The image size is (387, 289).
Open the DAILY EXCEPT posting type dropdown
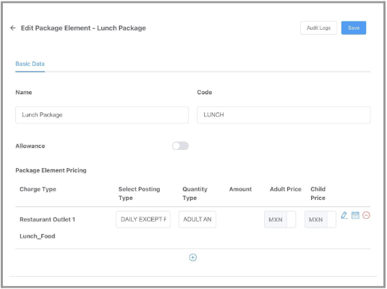143,219
